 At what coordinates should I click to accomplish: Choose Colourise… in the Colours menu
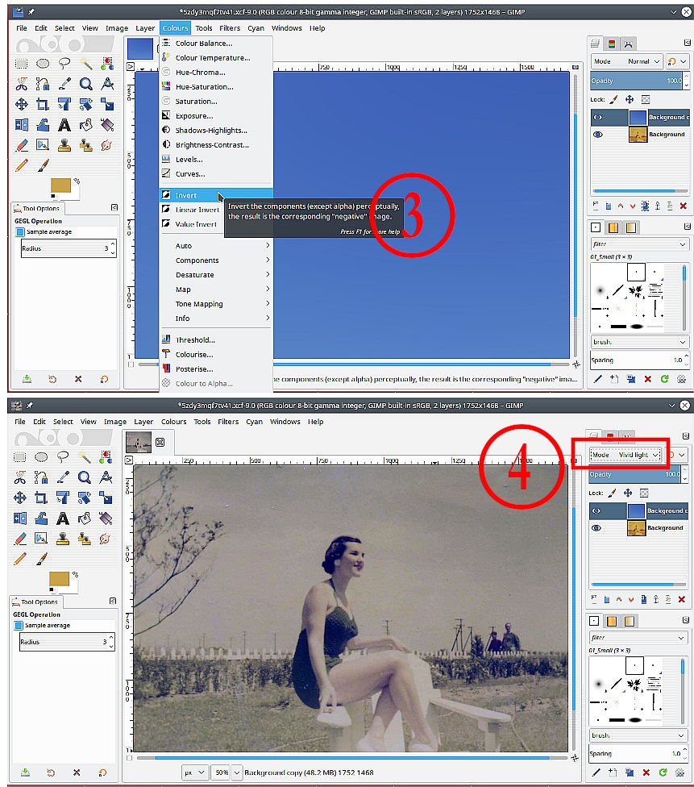216,354
